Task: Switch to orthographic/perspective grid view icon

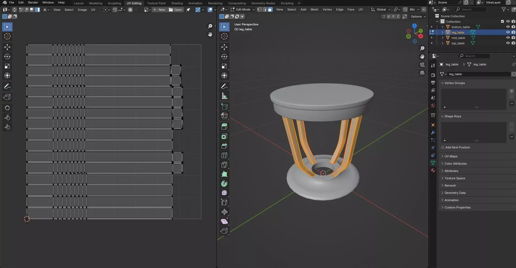Action: tap(422, 73)
